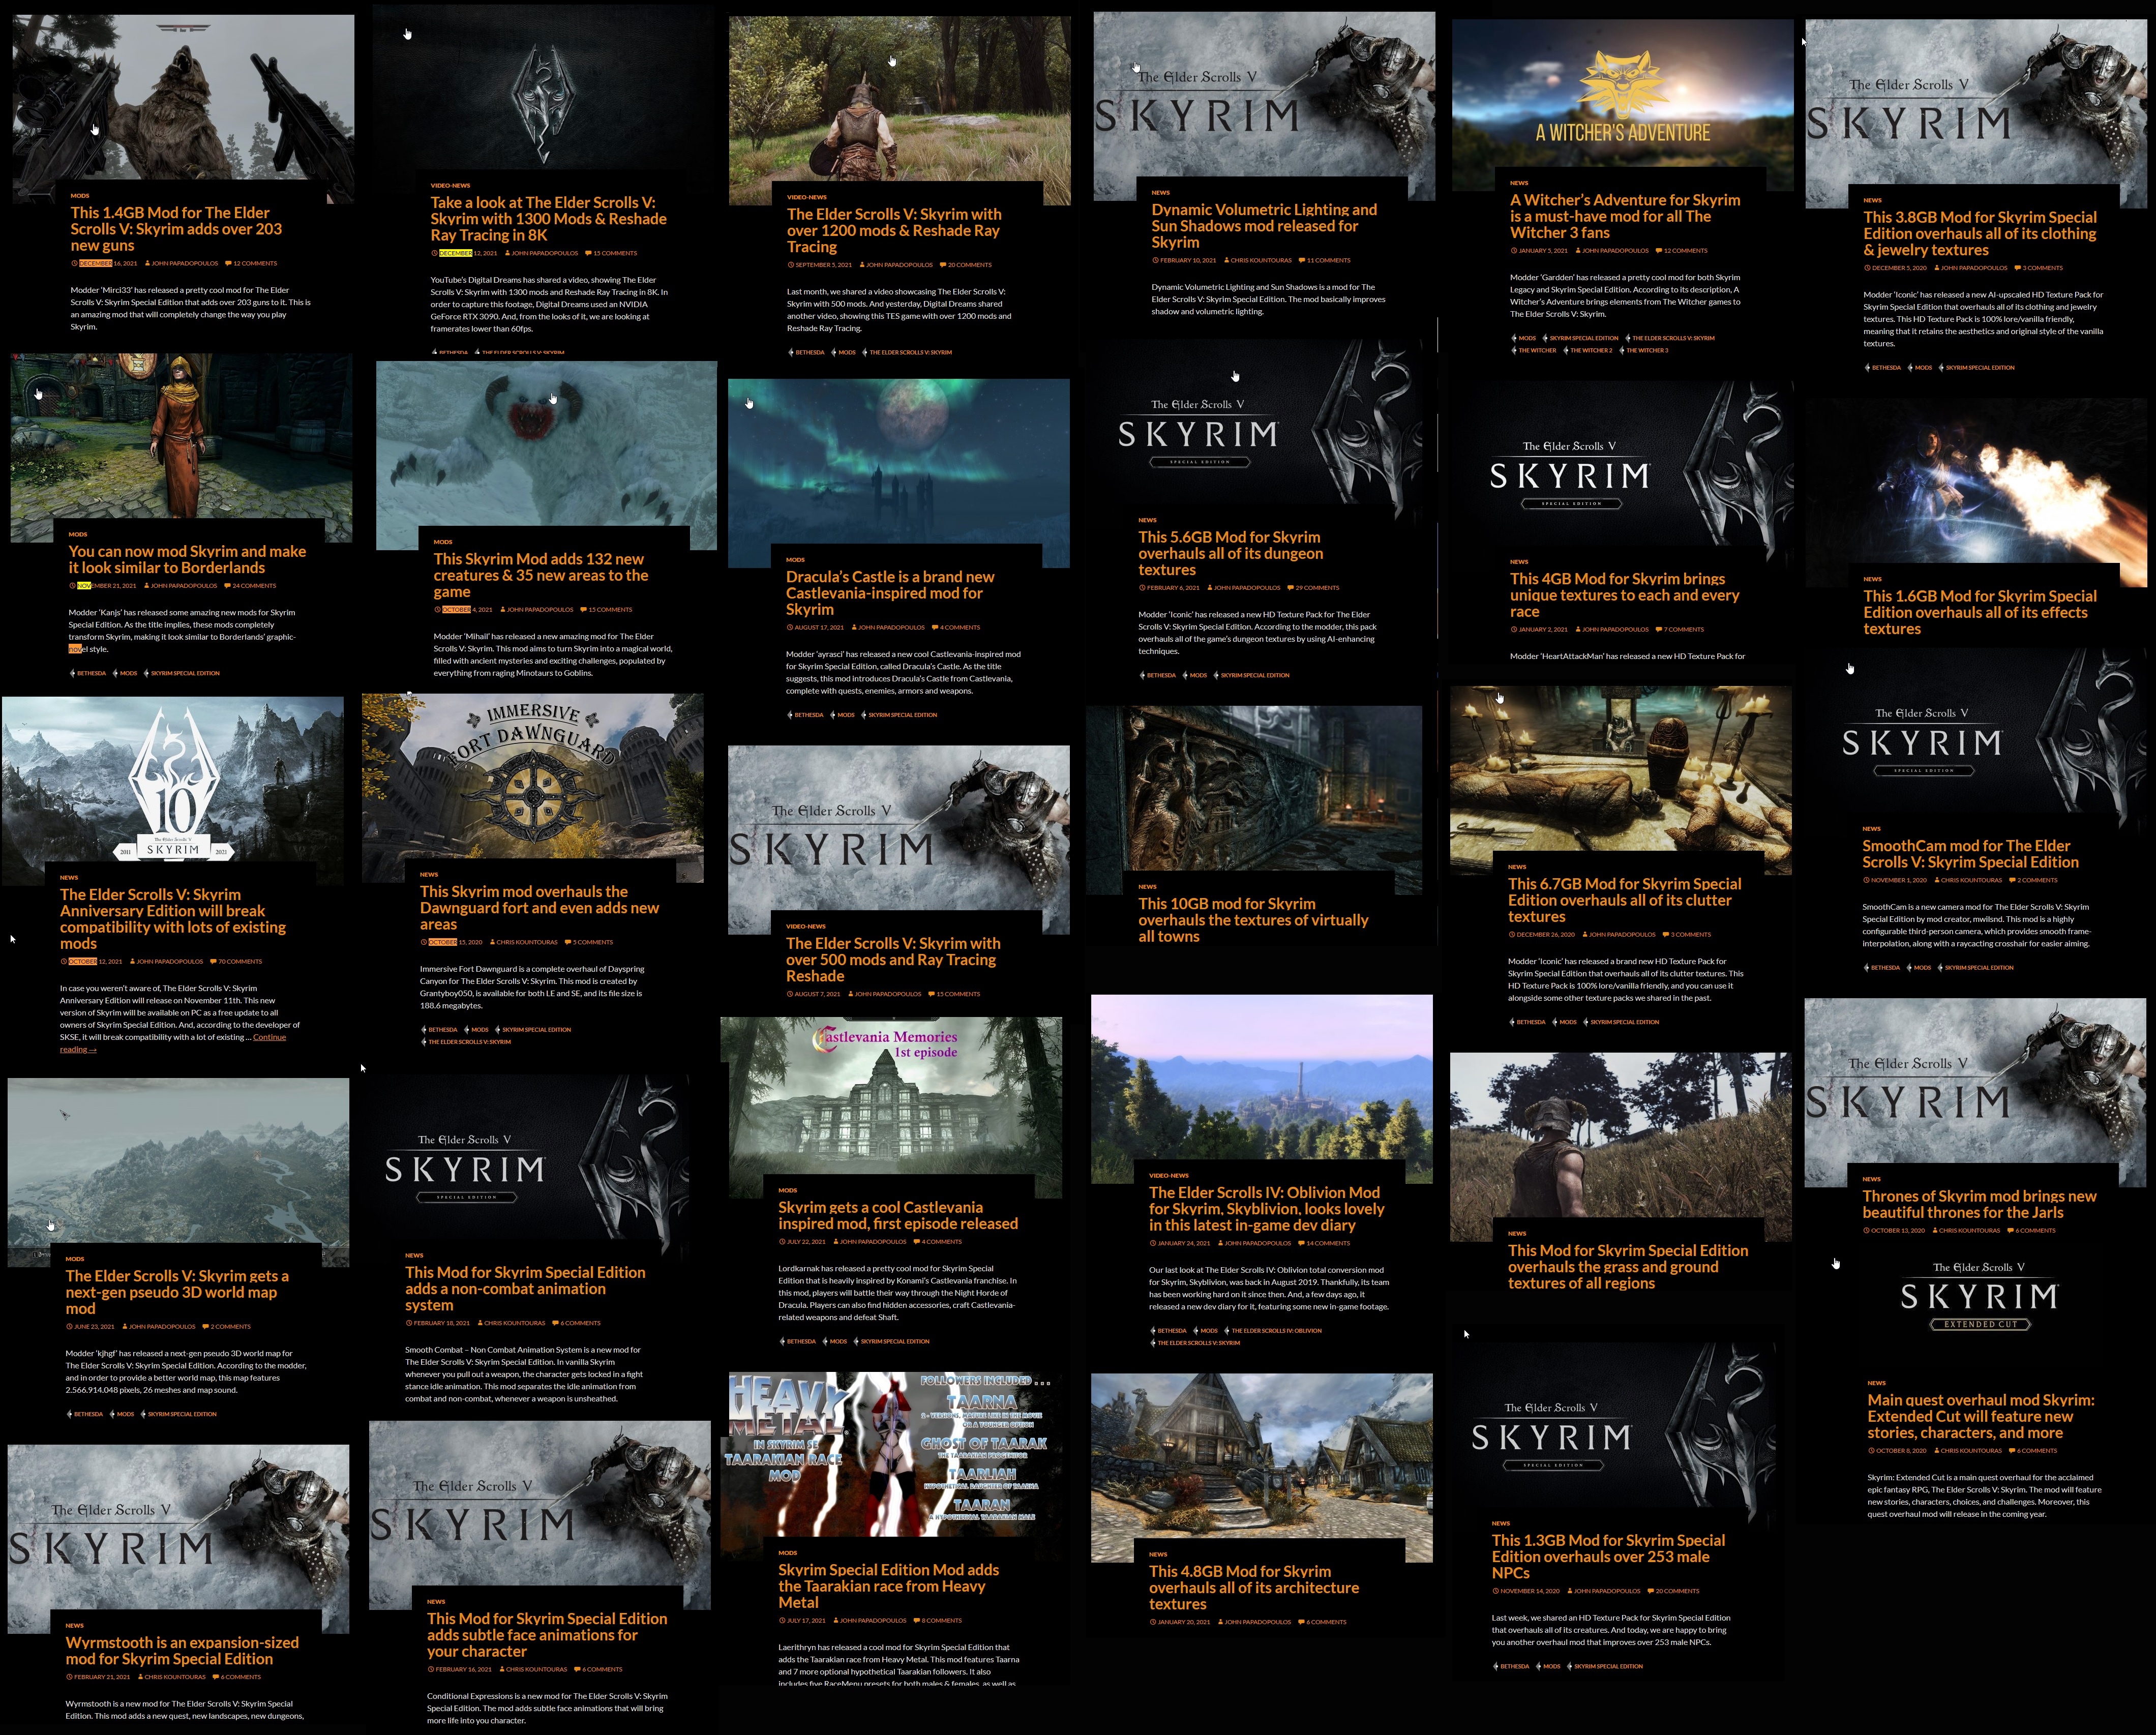The width and height of the screenshot is (2156, 1735).
Task: Open the 29 Comments link
Action: (x=1313, y=588)
